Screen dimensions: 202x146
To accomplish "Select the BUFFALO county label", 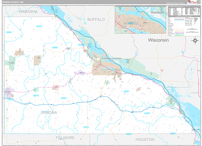I will pyautogui.click(x=96, y=19).
